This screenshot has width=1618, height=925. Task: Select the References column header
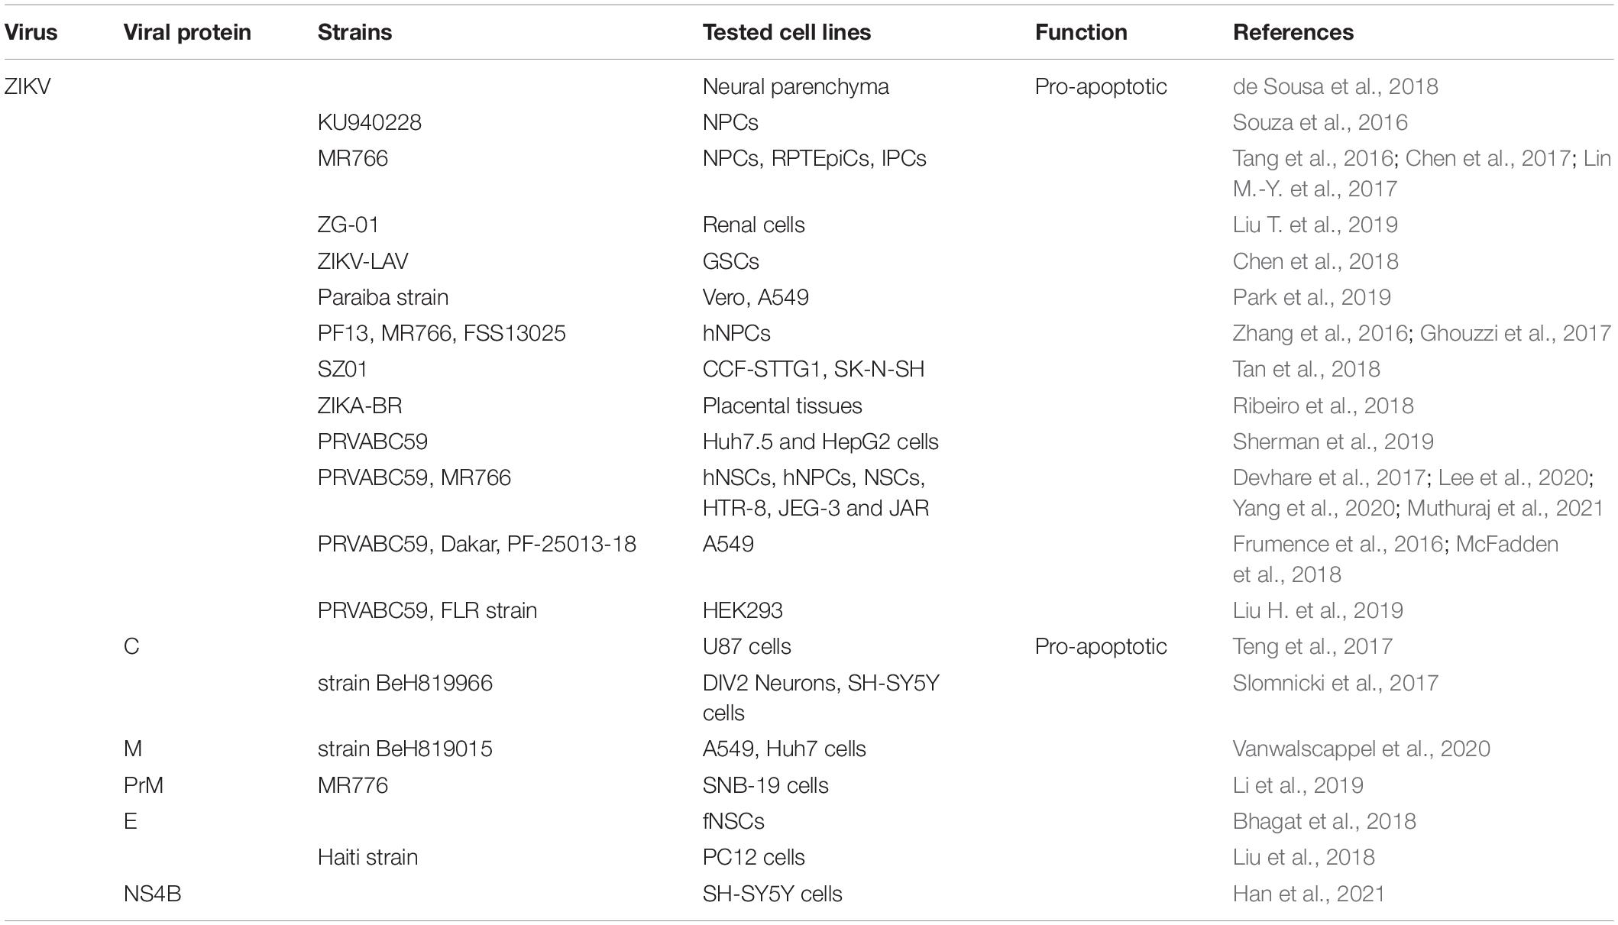click(1293, 32)
